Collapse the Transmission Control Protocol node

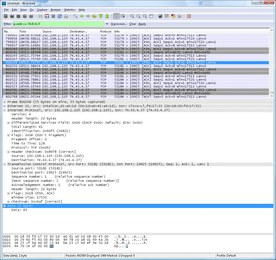coord(4,164)
